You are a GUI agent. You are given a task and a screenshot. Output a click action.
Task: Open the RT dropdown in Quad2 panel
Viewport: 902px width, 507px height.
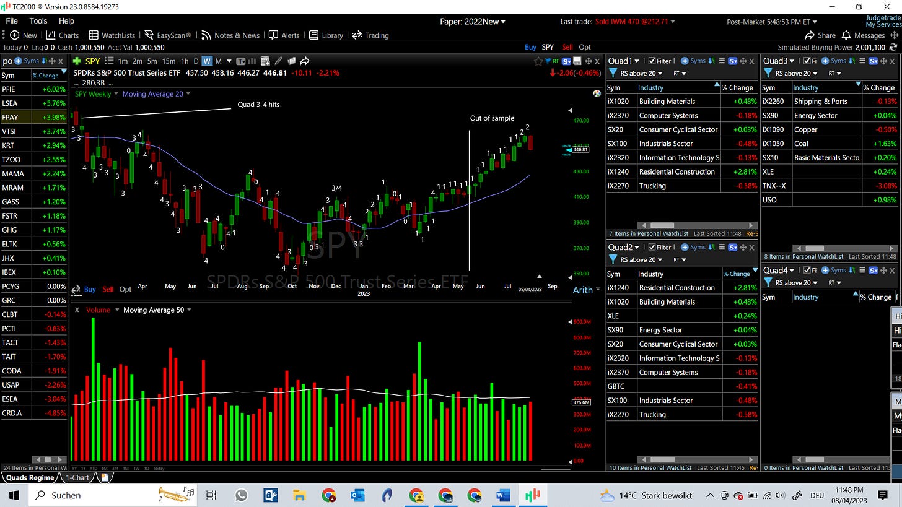(680, 259)
